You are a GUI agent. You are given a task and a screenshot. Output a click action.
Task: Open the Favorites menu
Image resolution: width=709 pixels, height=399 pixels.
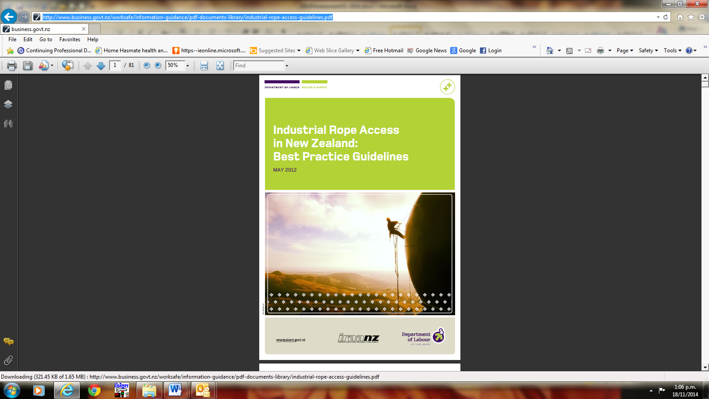[70, 39]
